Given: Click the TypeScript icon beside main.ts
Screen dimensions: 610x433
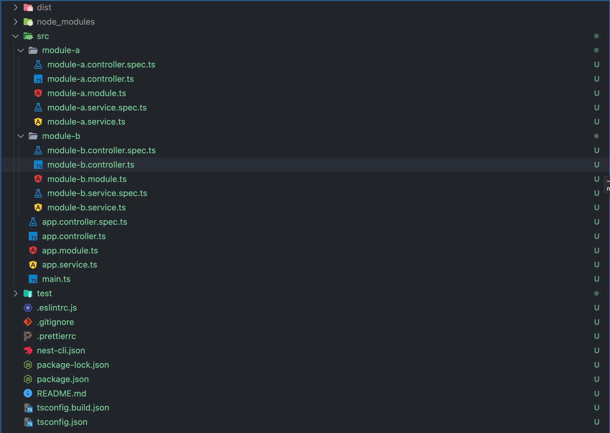Looking at the screenshot, I should (x=33, y=279).
